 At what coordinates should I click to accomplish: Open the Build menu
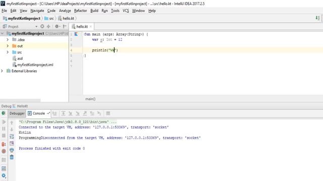coord(94,11)
